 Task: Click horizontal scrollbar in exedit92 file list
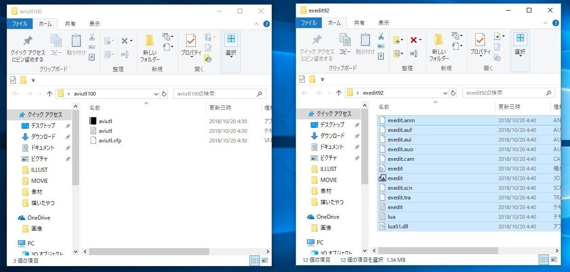click(439, 251)
